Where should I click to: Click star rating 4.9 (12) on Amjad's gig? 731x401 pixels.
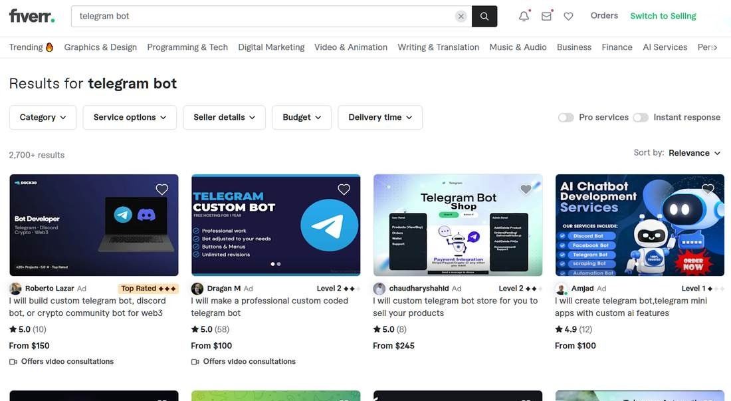click(x=574, y=329)
